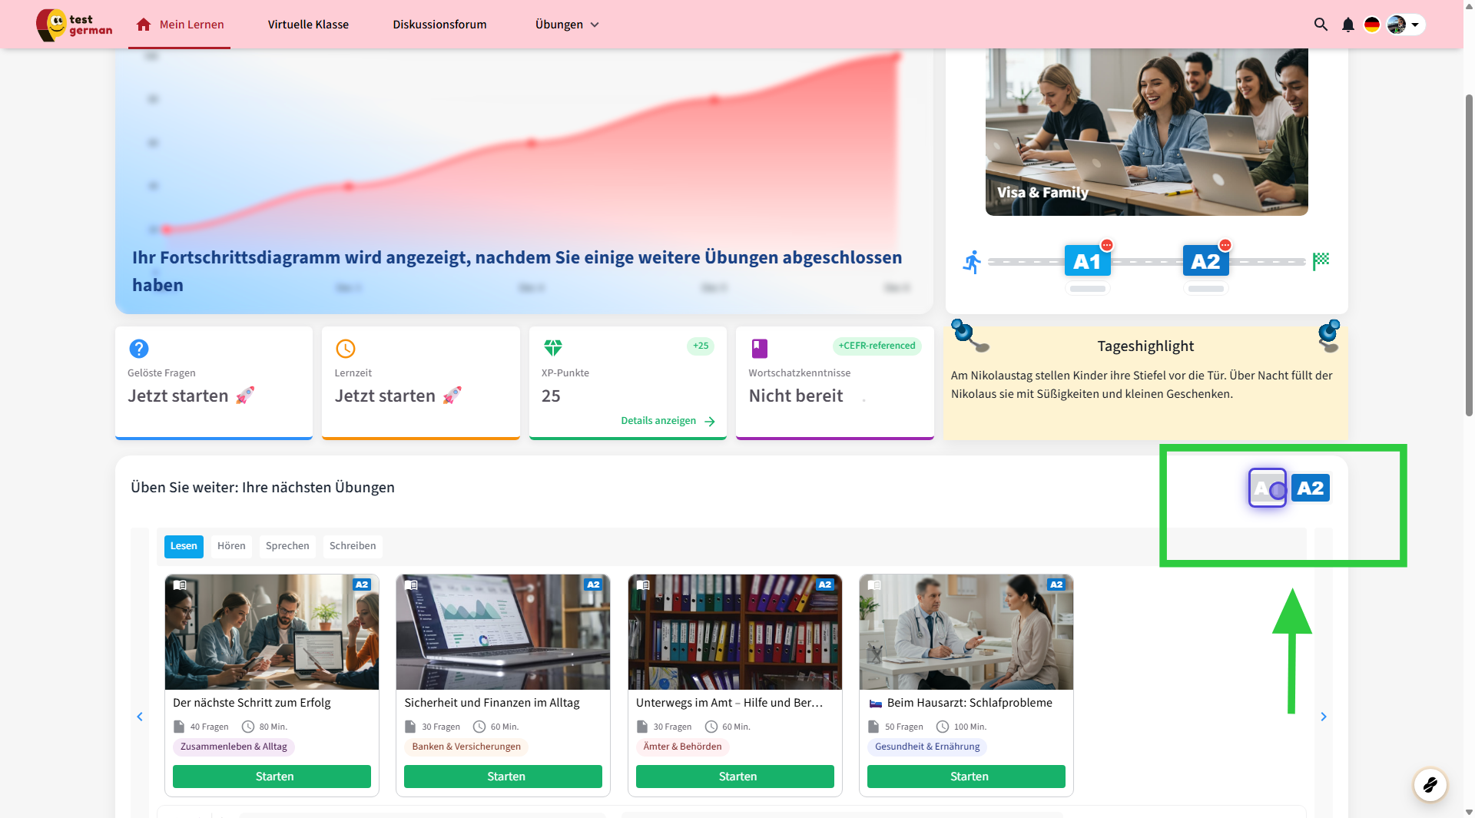
Task: Open the notifications bell
Action: coord(1347,25)
